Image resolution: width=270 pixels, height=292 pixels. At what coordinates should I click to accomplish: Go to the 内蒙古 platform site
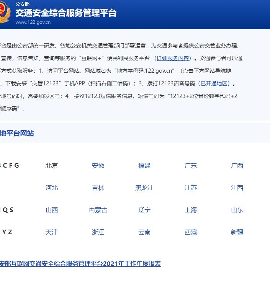tap(98, 210)
